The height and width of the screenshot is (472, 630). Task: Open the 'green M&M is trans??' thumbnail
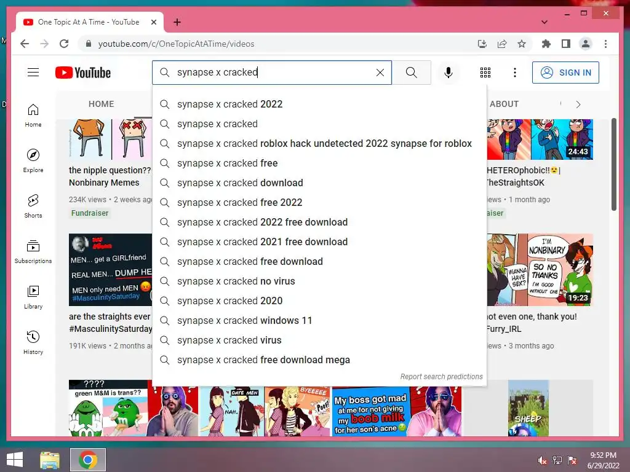[134, 408]
